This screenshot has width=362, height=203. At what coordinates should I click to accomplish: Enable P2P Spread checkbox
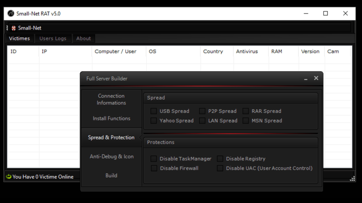[202, 111]
